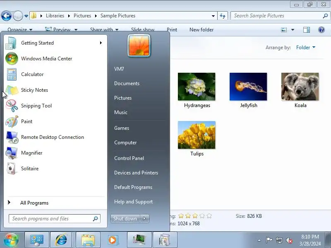Select the Jellyfish thumbnail
331x248 pixels.
[248, 87]
